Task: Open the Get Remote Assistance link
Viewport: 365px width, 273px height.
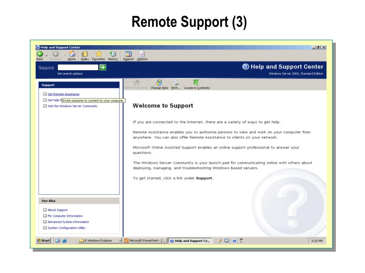Action: pyautogui.click(x=63, y=94)
